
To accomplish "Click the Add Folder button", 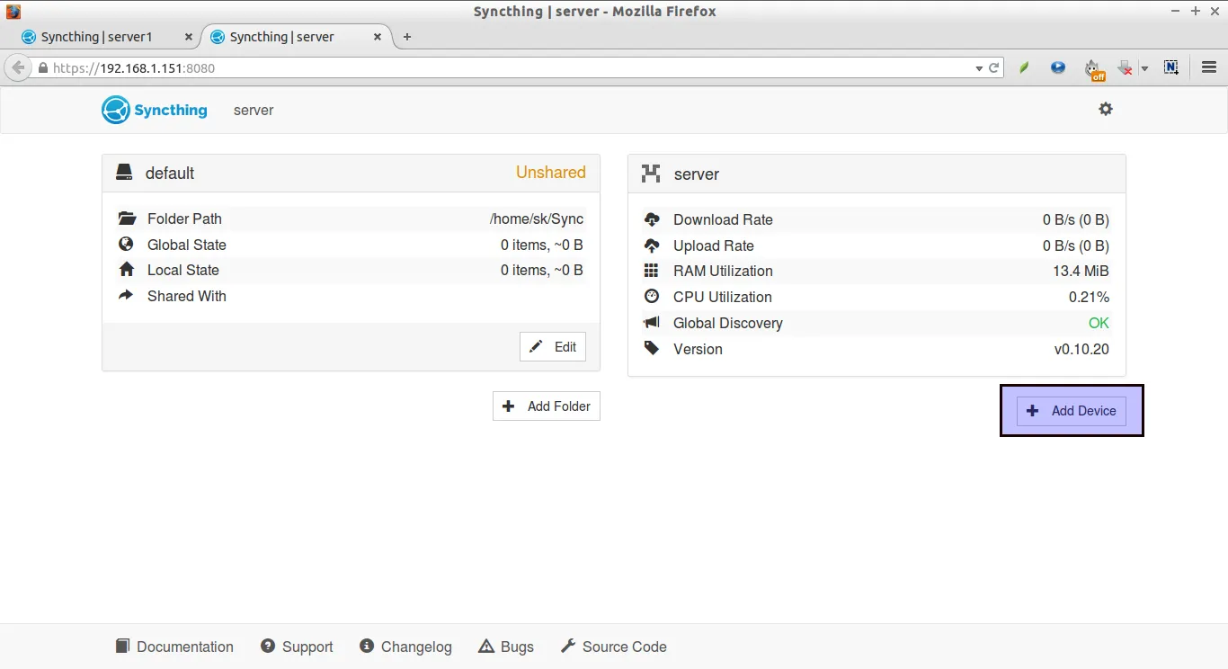I will 546,406.
